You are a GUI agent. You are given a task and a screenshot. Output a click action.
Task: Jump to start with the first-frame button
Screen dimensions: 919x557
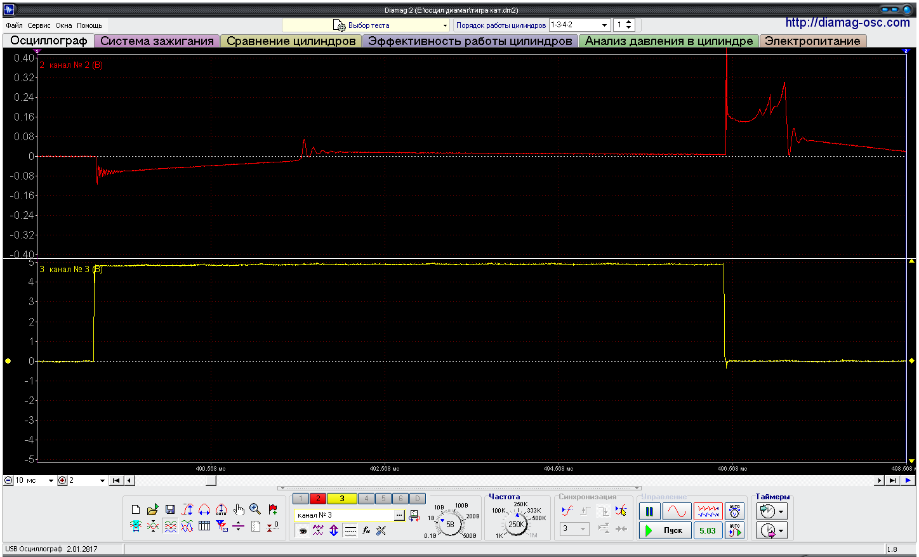click(x=116, y=480)
